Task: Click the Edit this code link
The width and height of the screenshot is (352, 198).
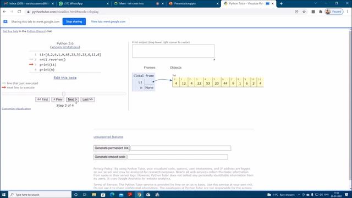Action: pos(65,78)
